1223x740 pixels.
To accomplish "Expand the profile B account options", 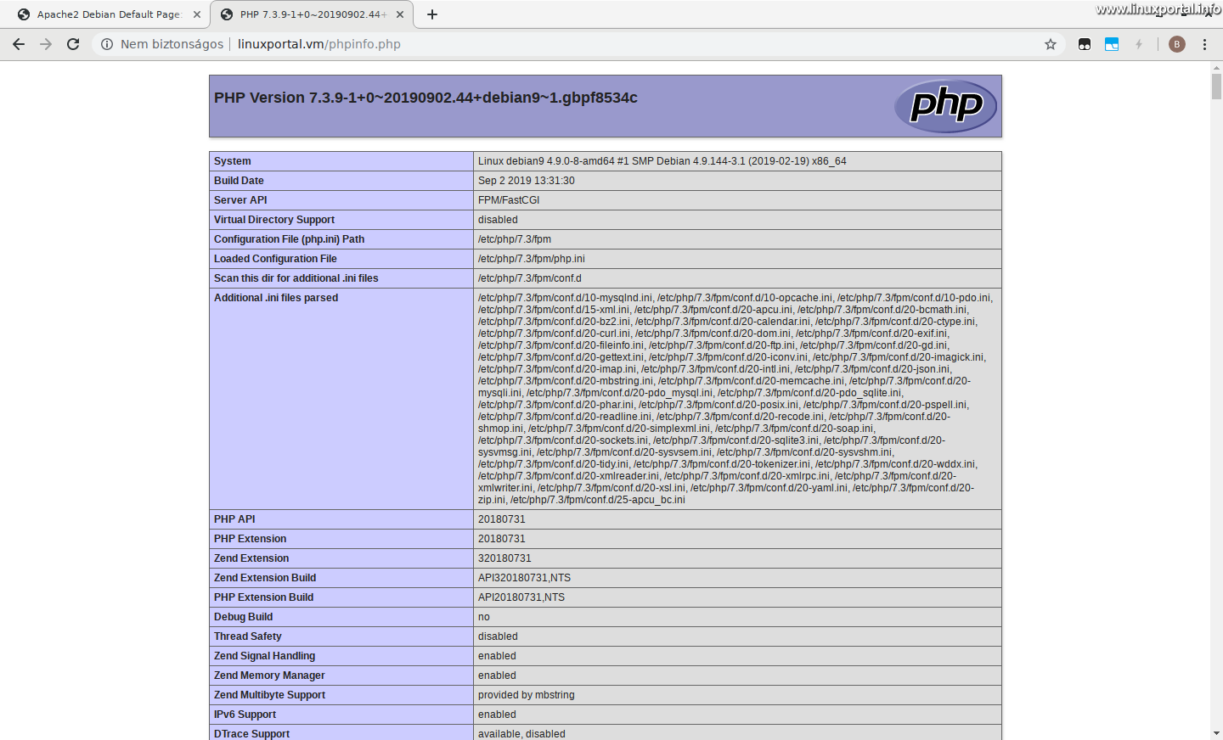I will click(1176, 43).
